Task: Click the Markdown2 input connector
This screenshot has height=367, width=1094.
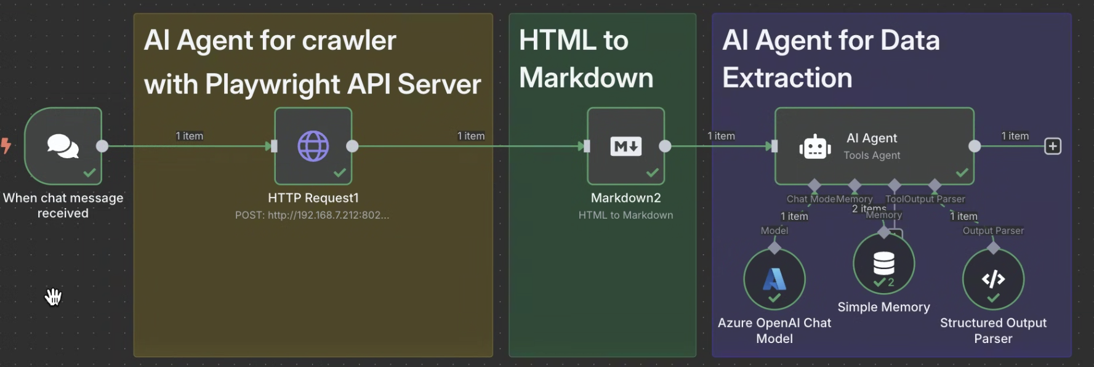Action: point(587,146)
